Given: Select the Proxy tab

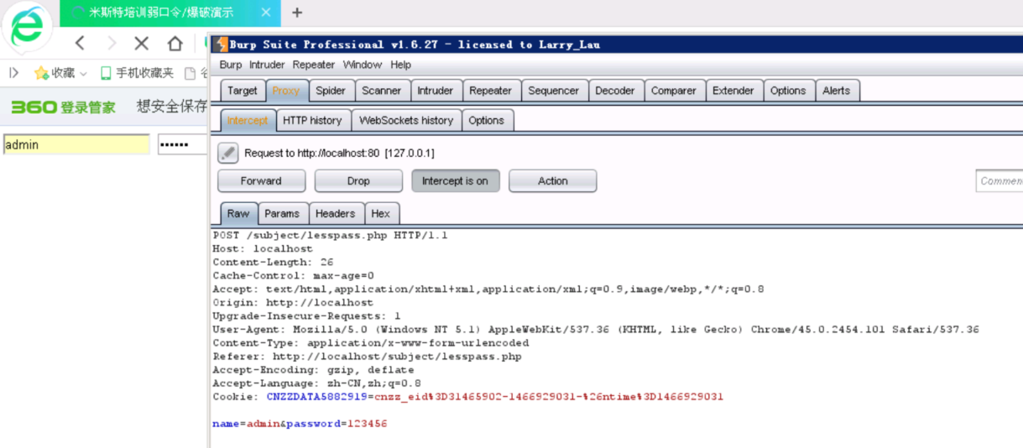Looking at the screenshot, I should pyautogui.click(x=286, y=91).
